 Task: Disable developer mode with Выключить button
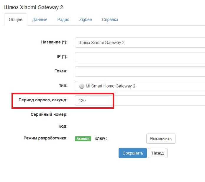point(161,139)
